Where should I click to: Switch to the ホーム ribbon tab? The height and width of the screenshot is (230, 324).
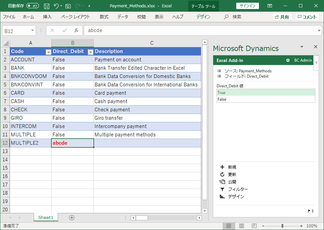point(28,17)
